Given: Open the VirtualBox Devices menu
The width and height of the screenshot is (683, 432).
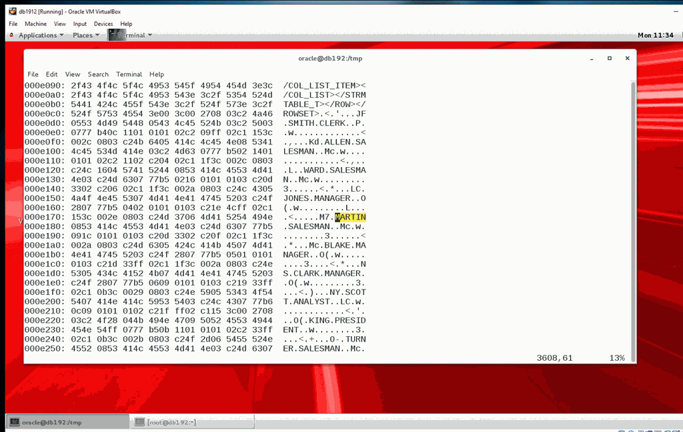Looking at the screenshot, I should point(103,24).
